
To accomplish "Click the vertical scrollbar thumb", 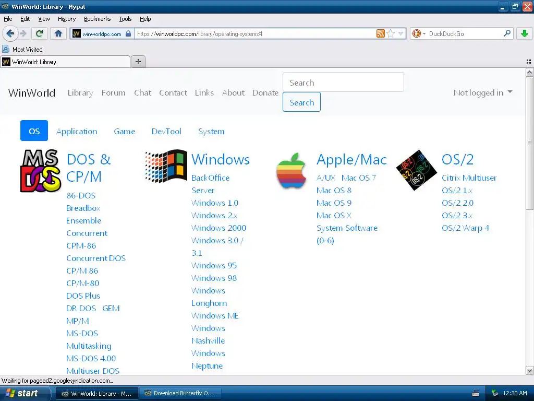I will click(530, 143).
